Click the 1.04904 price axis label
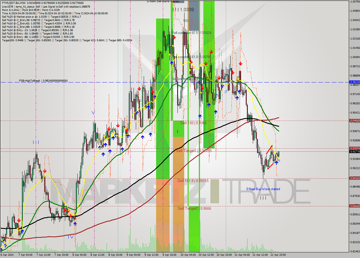Image resolution: width=360 pixels, height=258 pixels. (x=355, y=11)
